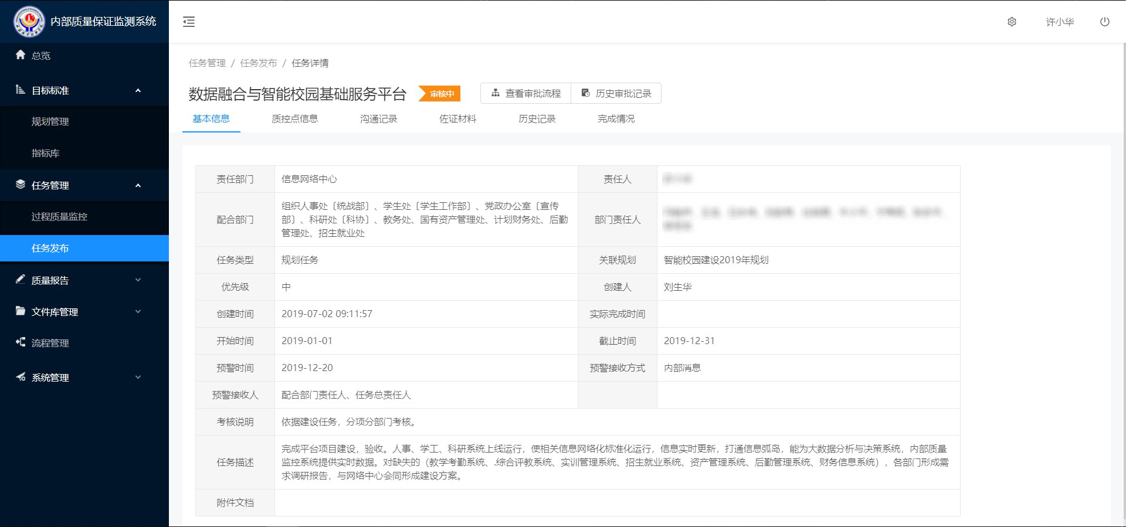The width and height of the screenshot is (1126, 527).
Task: Open settings via the gear icon
Action: pos(1012,22)
